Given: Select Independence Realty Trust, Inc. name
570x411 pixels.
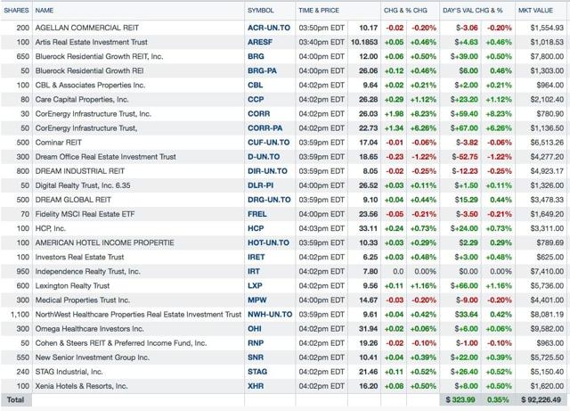Looking at the screenshot, I should pos(87,272).
